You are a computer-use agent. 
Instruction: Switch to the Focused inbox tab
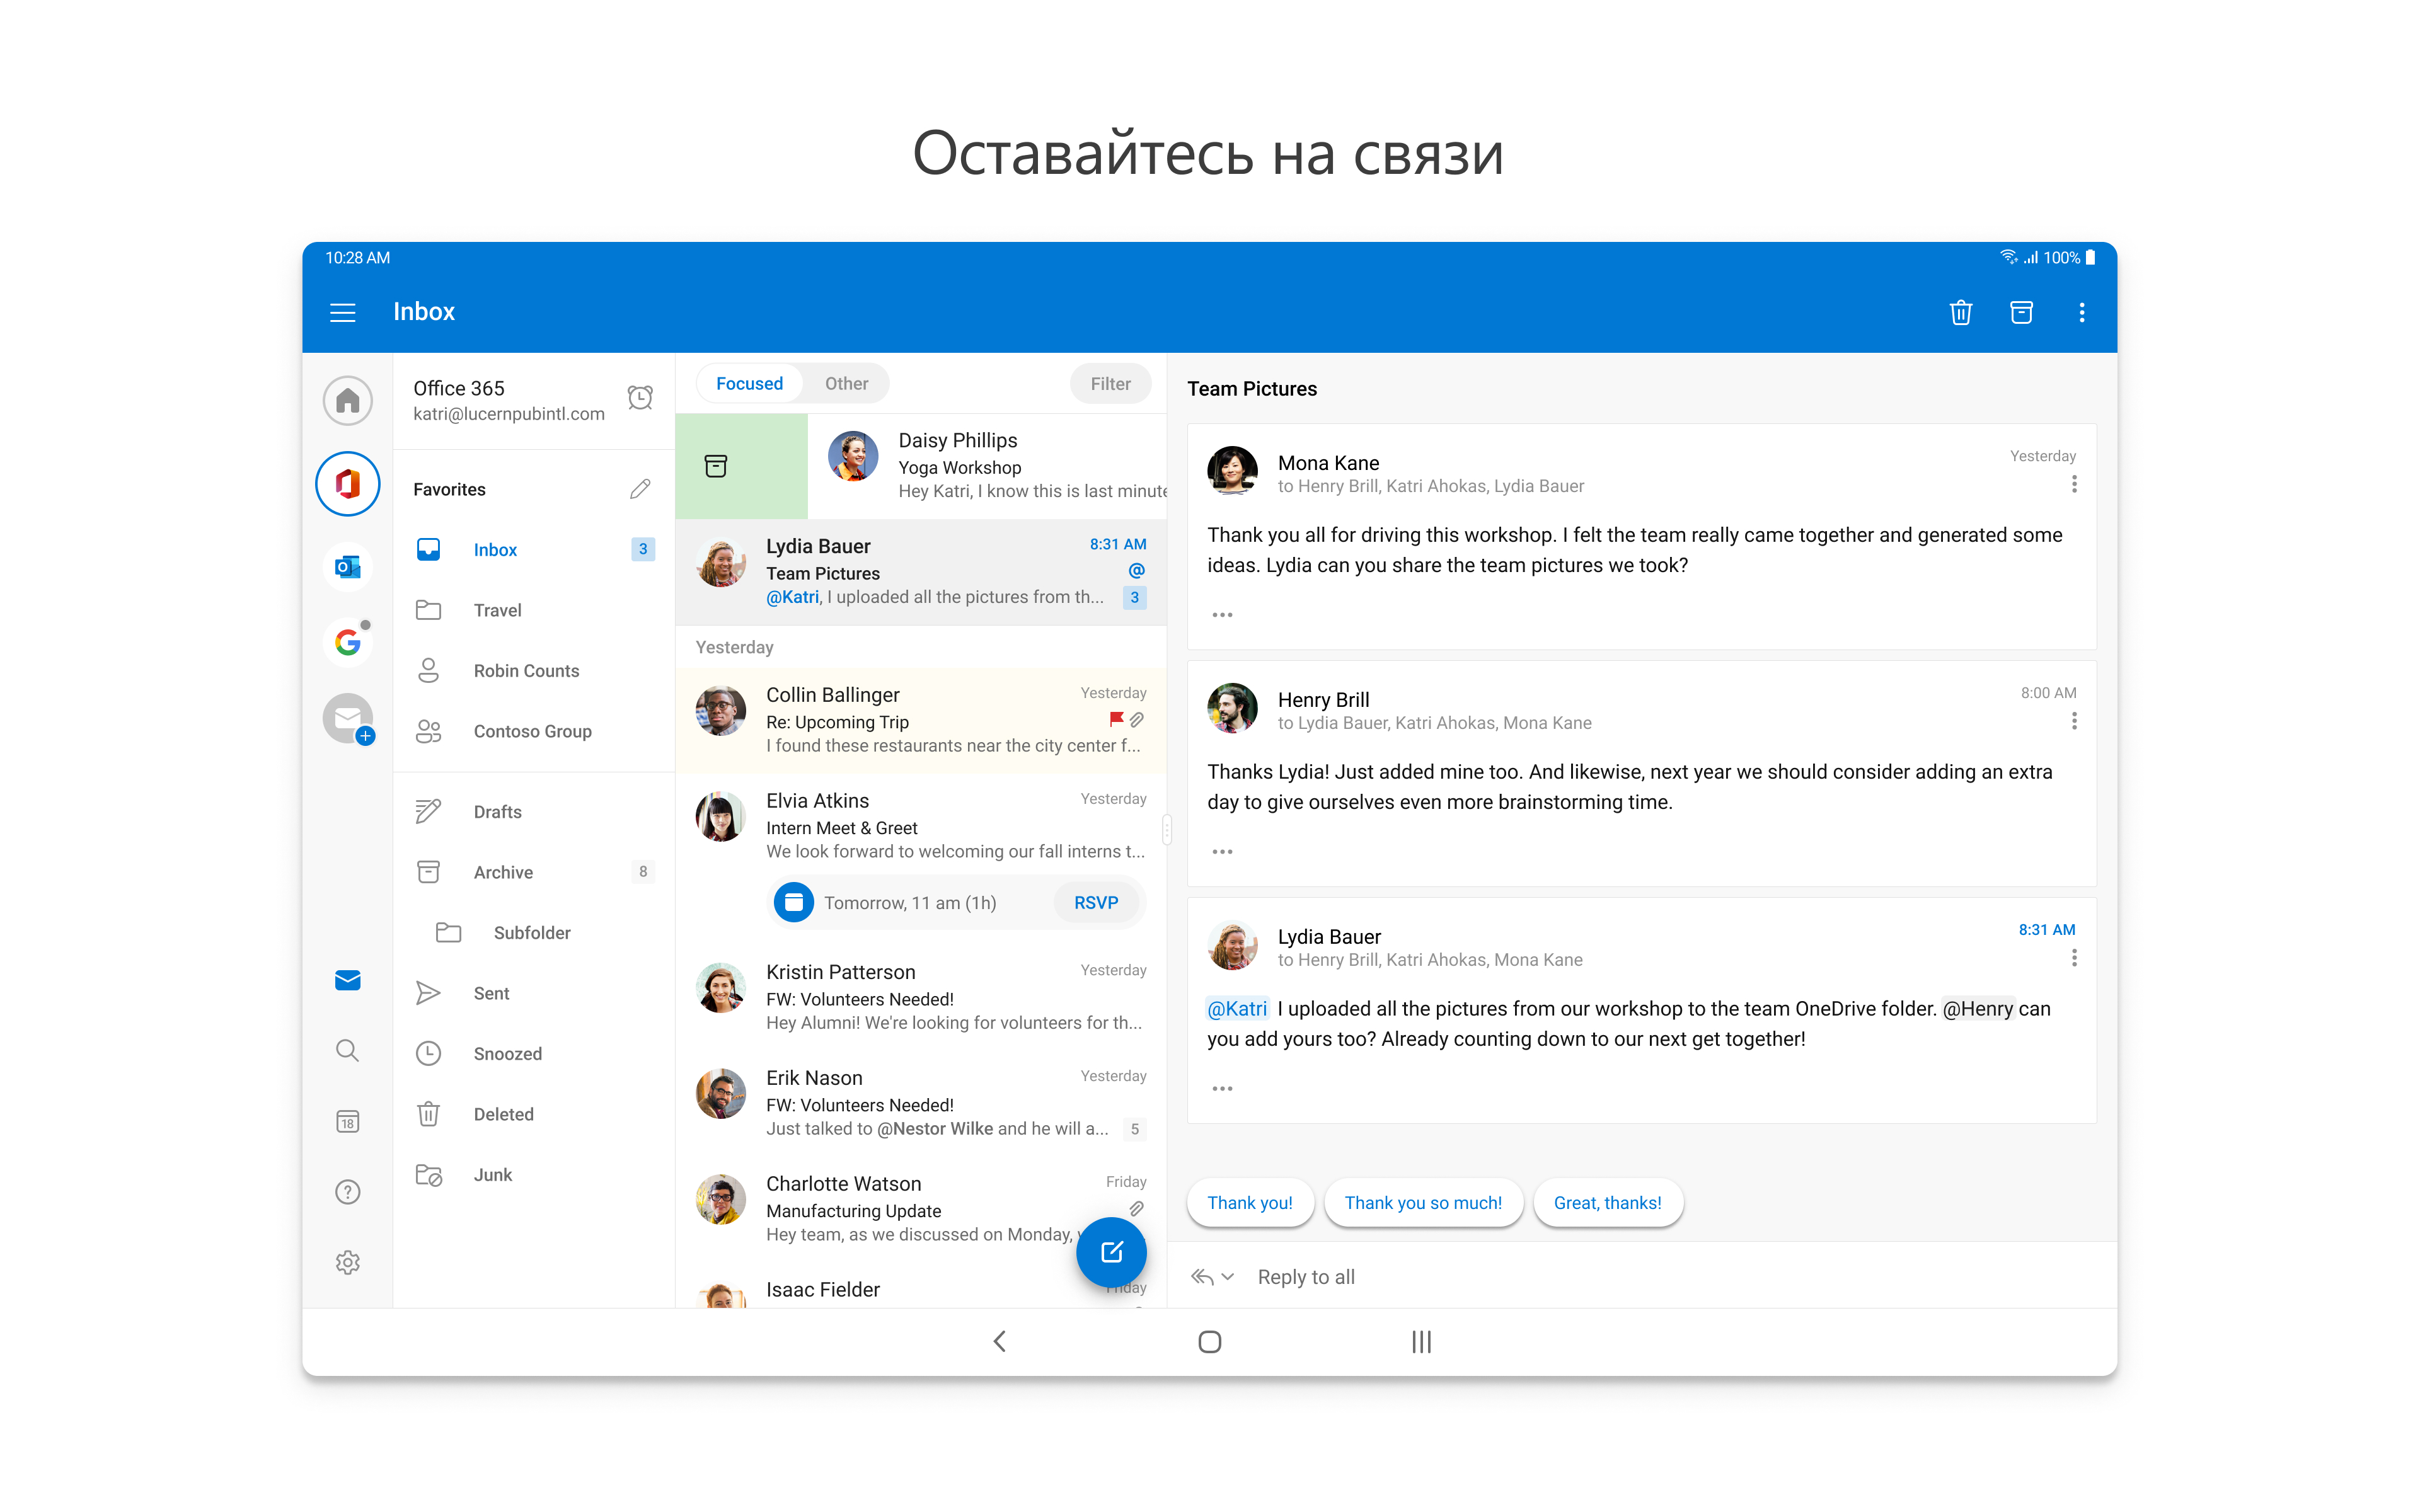point(749,384)
